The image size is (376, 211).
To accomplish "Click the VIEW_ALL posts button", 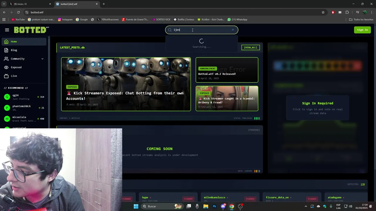I will click(251, 47).
